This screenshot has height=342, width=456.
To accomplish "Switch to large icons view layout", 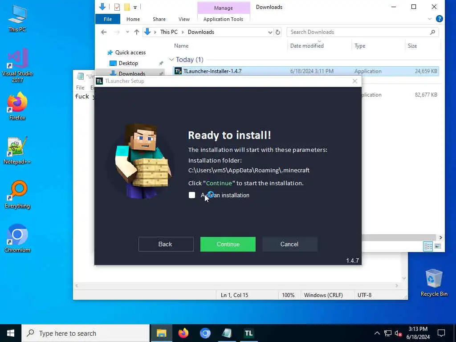I will (438, 246).
